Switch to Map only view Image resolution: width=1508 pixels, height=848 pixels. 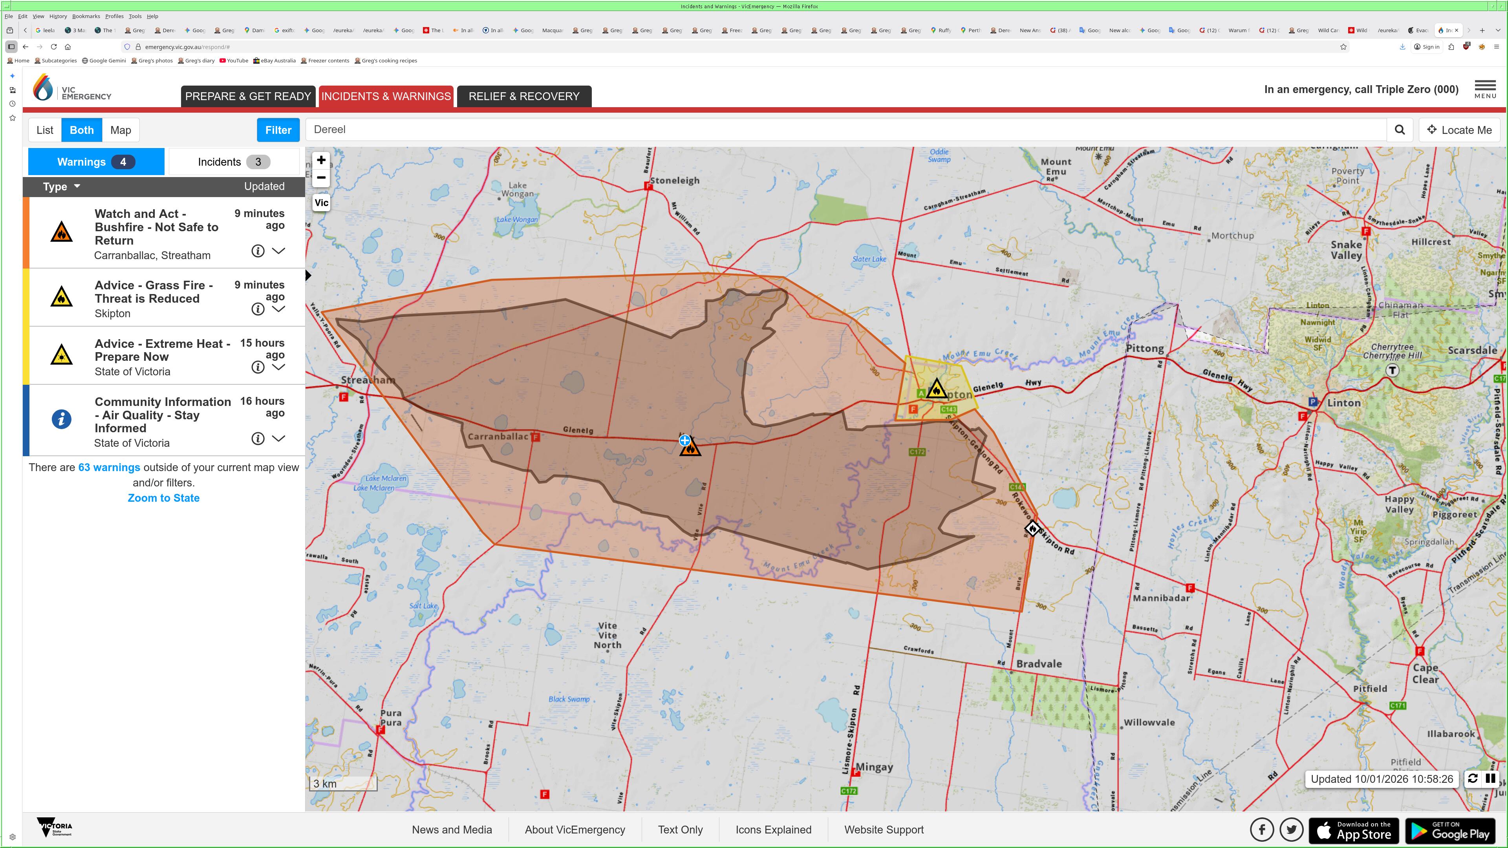coord(121,130)
